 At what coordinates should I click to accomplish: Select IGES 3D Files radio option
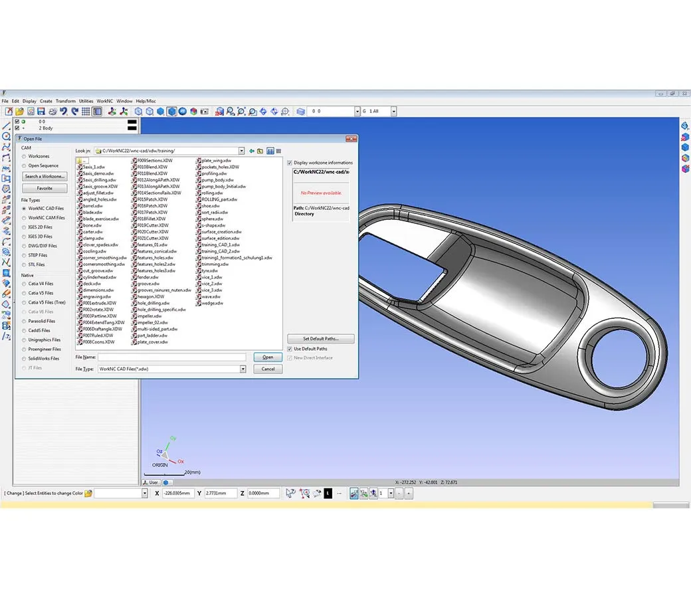[24, 237]
